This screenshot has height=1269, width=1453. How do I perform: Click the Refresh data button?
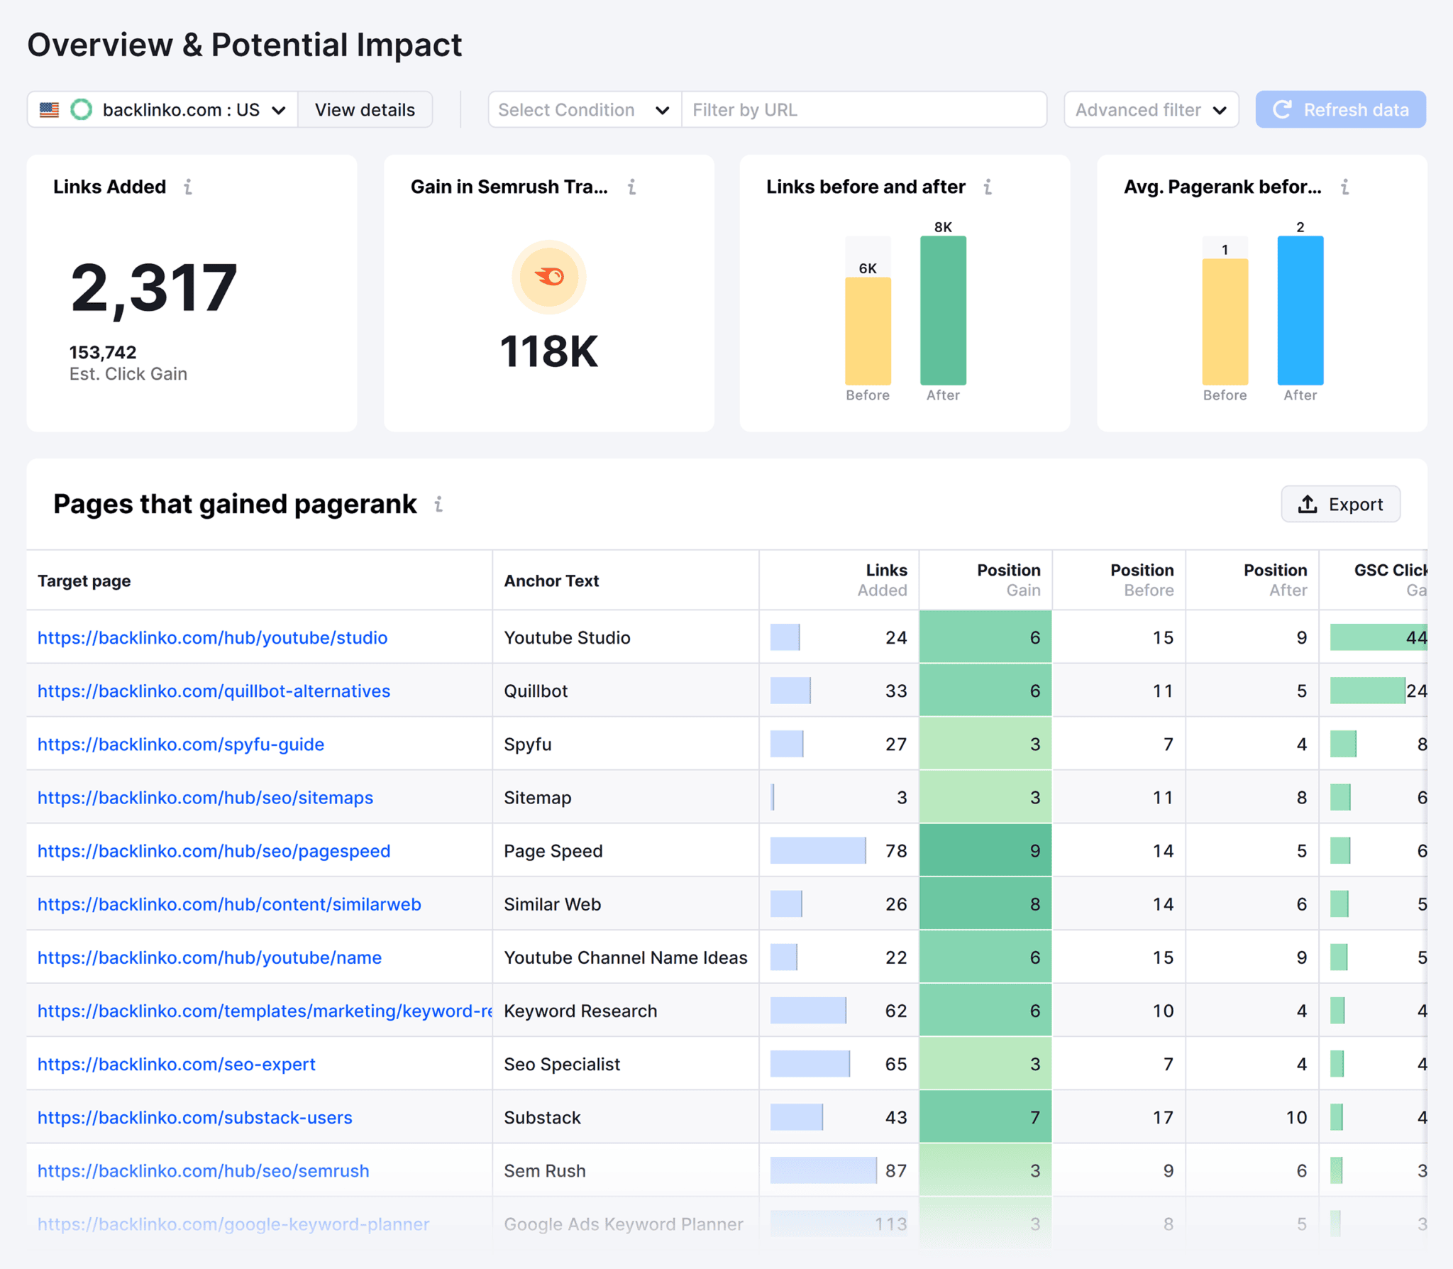(1340, 109)
